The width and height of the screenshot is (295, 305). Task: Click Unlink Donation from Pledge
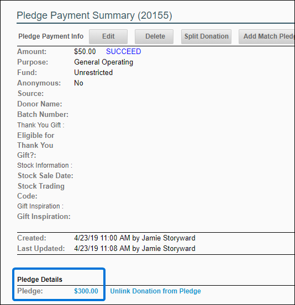click(155, 291)
